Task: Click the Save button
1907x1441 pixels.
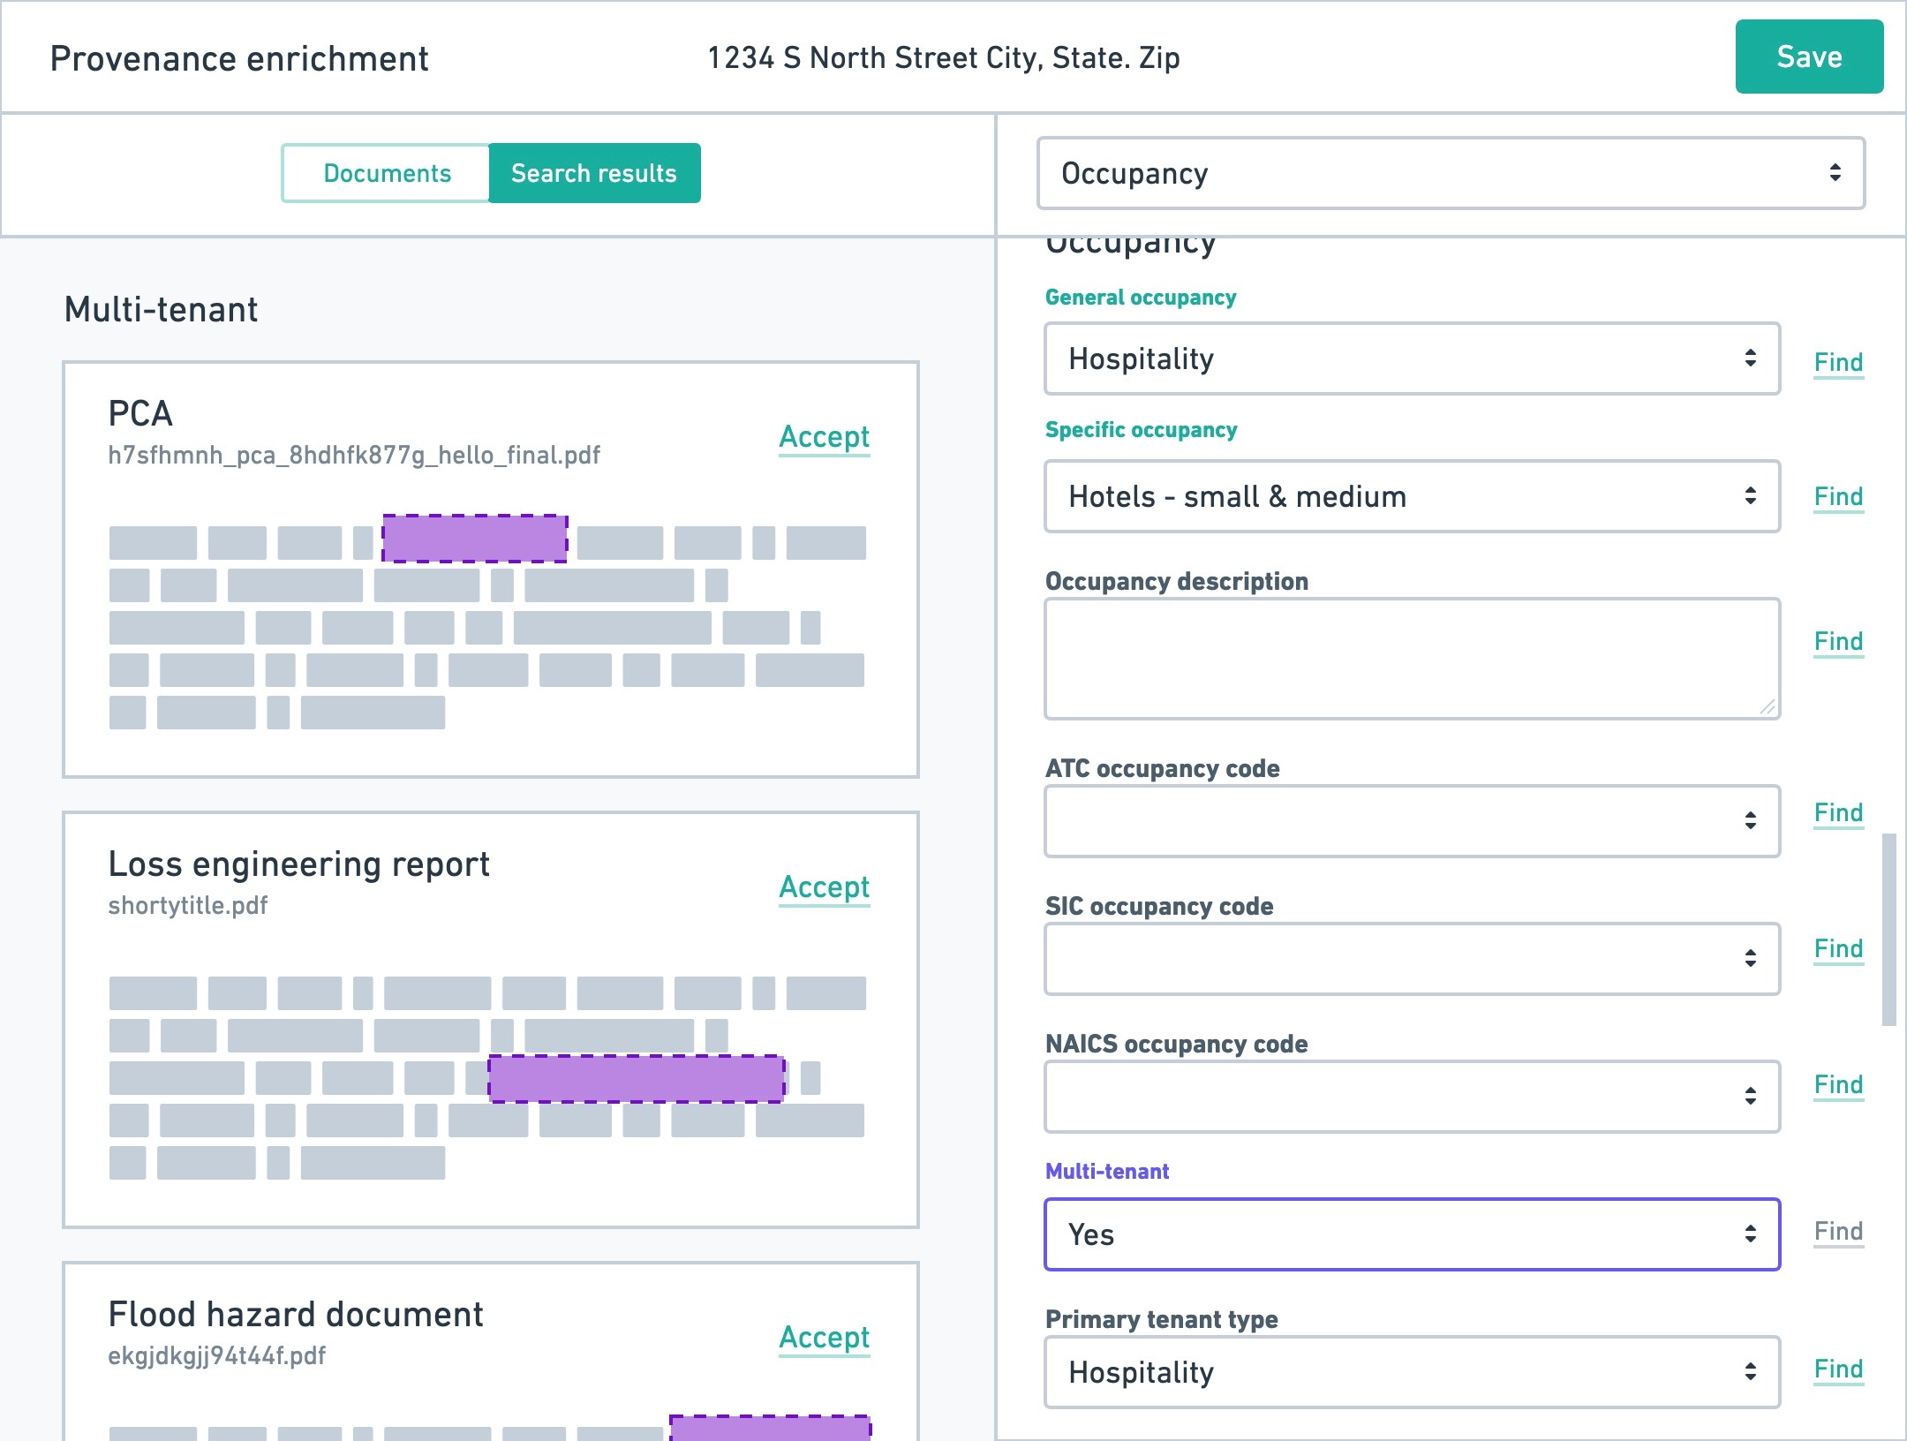Action: (x=1808, y=57)
